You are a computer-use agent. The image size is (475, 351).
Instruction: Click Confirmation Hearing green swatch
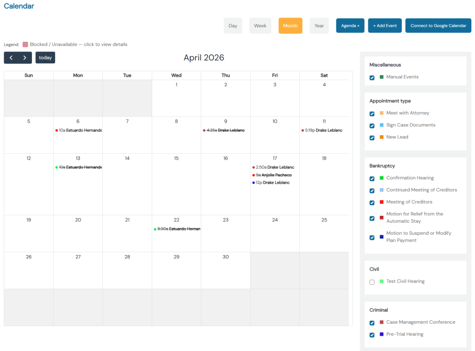382,178
